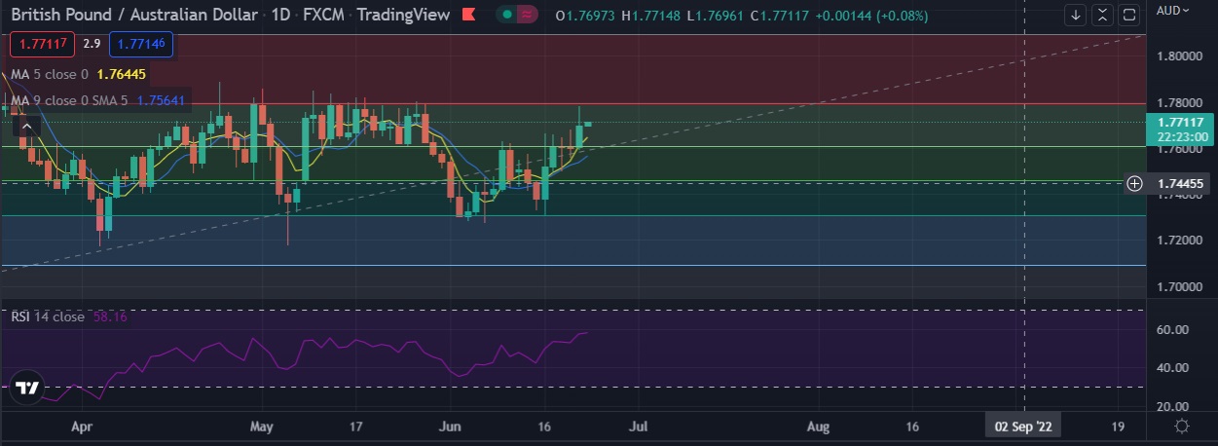Screen dimensions: 1218x446
Task: Click the TradingView logo in chart corner
Action: pos(28,387)
